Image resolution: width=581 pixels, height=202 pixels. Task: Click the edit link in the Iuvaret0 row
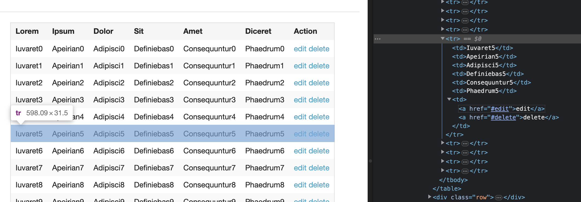point(300,49)
